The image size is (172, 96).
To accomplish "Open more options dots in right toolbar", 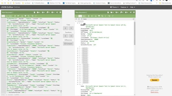I will click(105, 16).
